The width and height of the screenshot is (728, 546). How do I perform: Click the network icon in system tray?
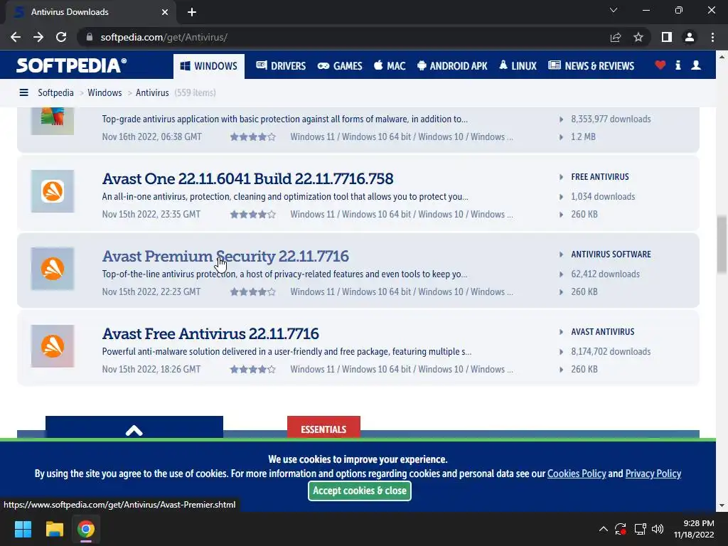click(x=641, y=529)
